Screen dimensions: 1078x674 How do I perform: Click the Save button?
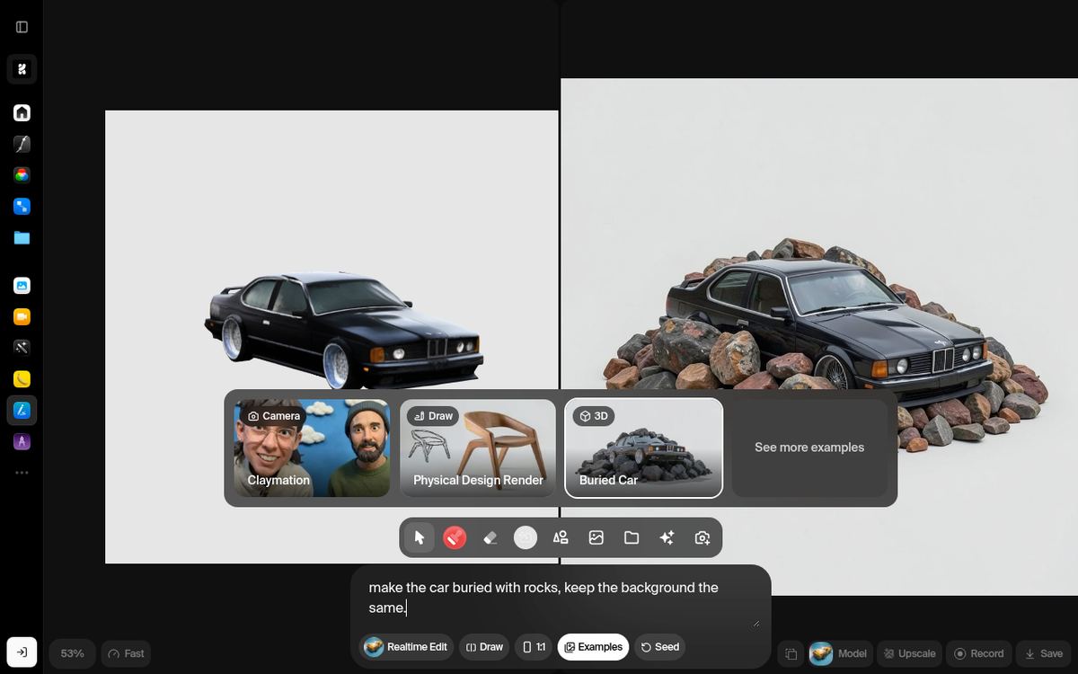point(1042,653)
